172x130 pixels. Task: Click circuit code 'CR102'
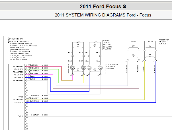pyautogui.click(x=45, y=76)
